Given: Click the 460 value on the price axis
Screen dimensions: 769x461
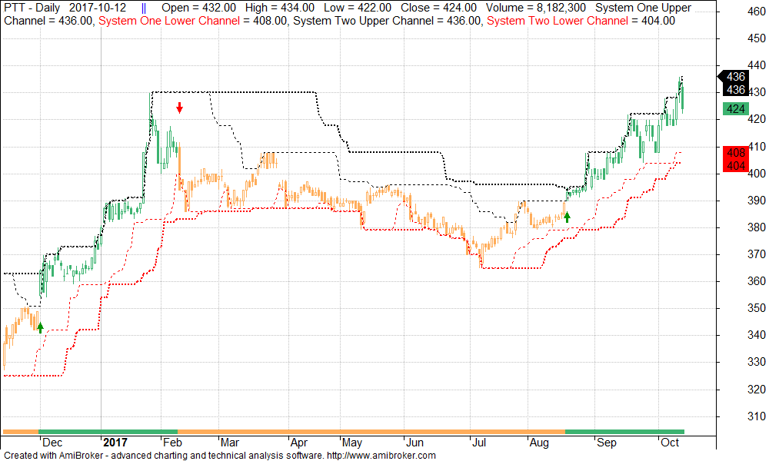Looking at the screenshot, I should coord(755,12).
